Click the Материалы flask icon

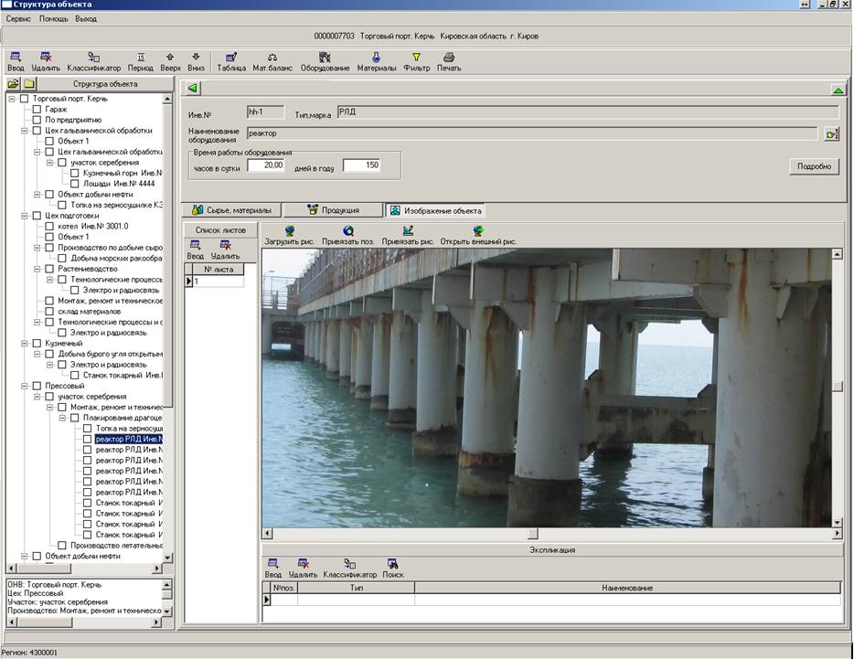376,57
